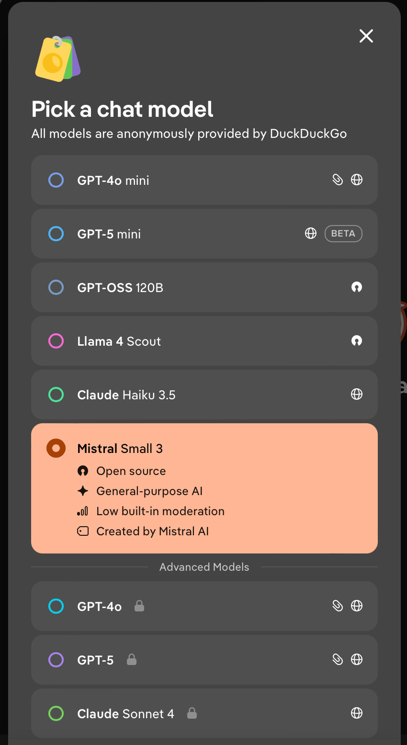
Task: Click the selected Mistral Small 3 radio button
Action: click(56, 449)
